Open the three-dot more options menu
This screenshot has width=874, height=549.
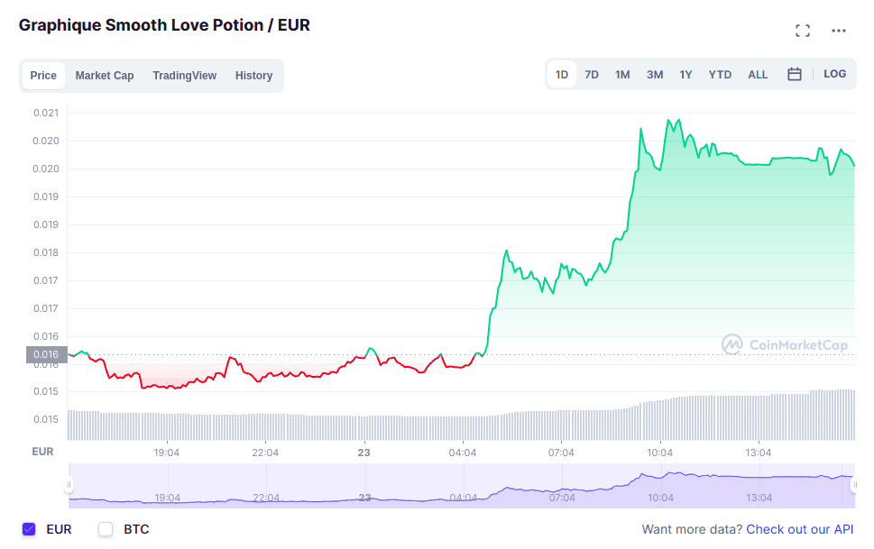tap(839, 31)
